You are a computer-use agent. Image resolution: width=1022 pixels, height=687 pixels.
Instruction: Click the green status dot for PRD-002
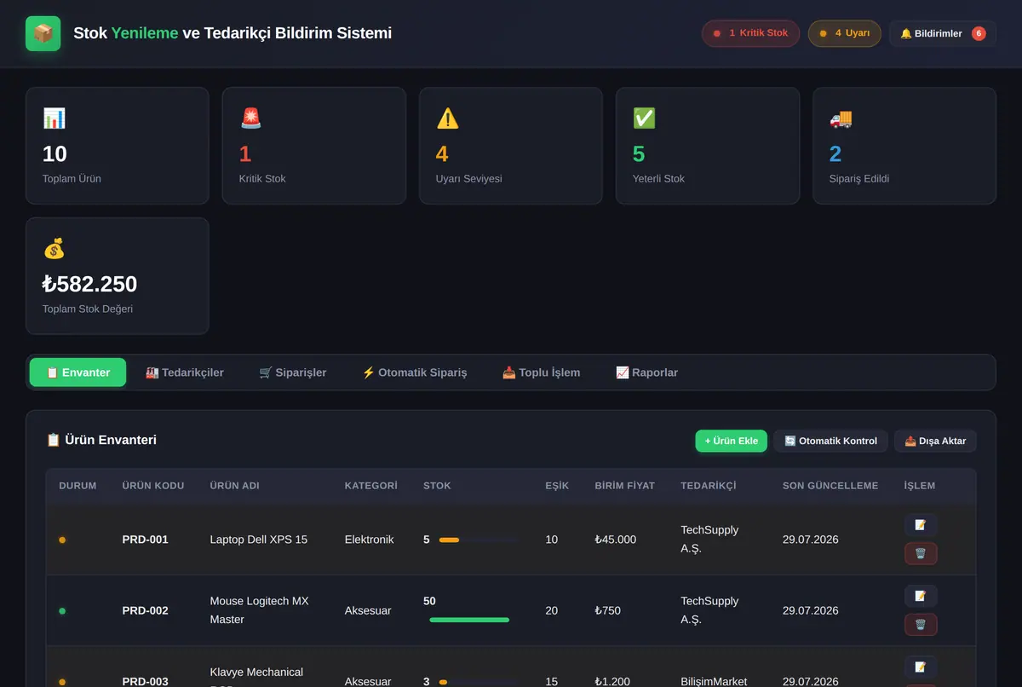pos(62,610)
